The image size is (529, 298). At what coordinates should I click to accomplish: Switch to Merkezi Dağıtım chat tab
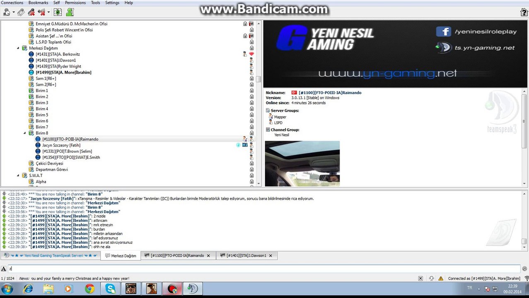121,256
